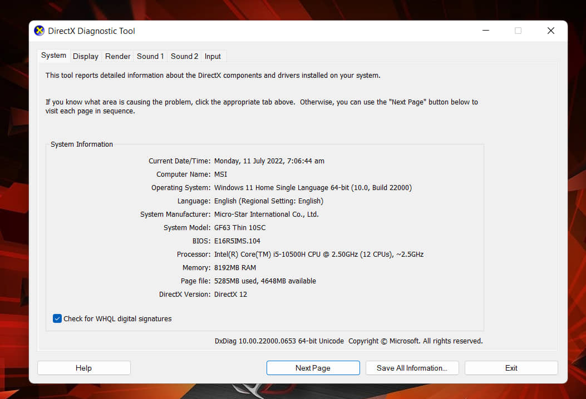
Task: Click the System Information group heading
Action: [82, 144]
